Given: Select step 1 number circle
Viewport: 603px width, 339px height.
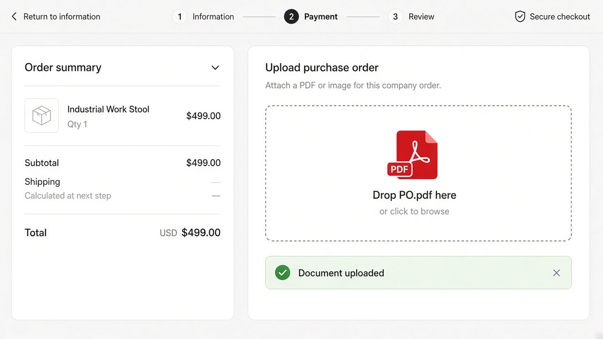Looking at the screenshot, I should [179, 16].
